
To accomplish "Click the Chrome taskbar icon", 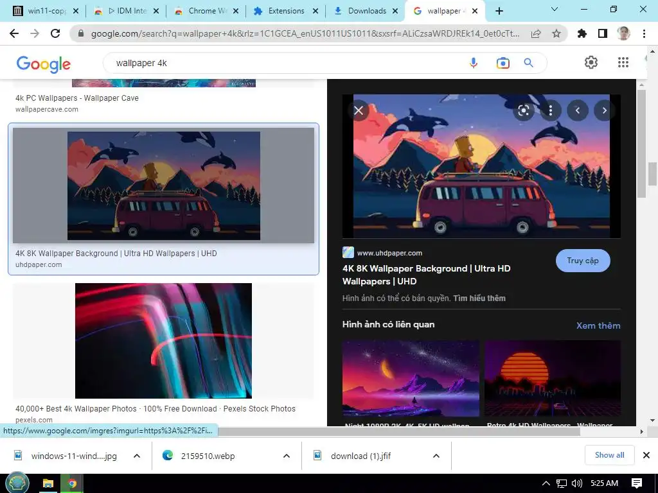I will (72, 484).
